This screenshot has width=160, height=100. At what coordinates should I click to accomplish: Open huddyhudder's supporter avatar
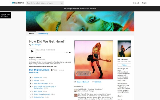pyautogui.click(x=76, y=90)
